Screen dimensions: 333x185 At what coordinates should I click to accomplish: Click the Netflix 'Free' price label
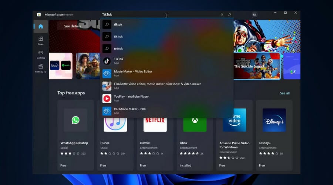(x=143, y=165)
